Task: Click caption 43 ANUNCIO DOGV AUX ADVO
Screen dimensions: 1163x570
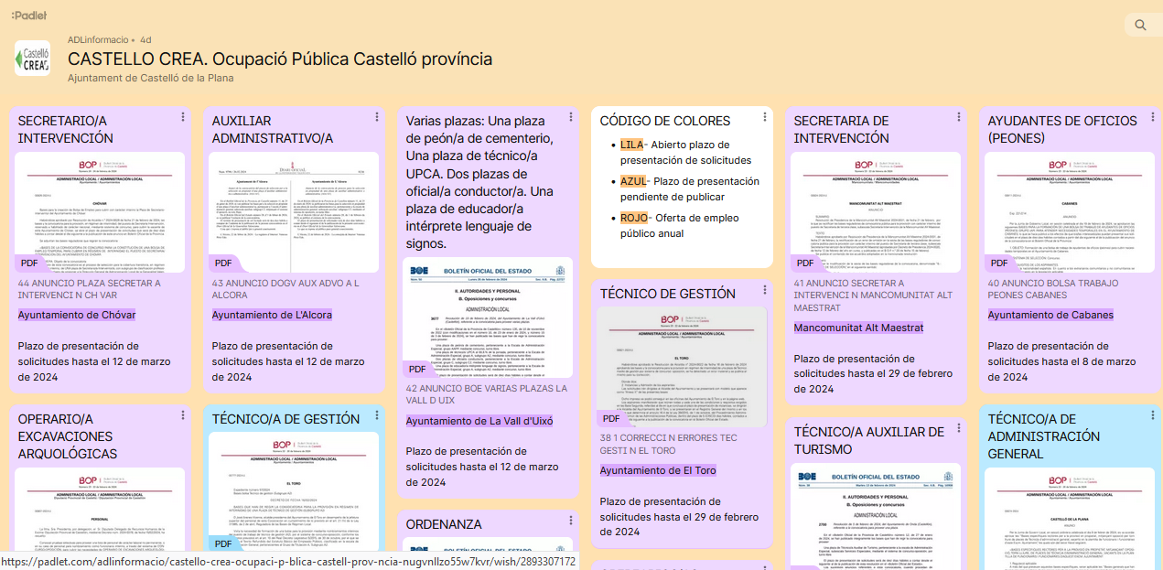Action: tap(285, 290)
